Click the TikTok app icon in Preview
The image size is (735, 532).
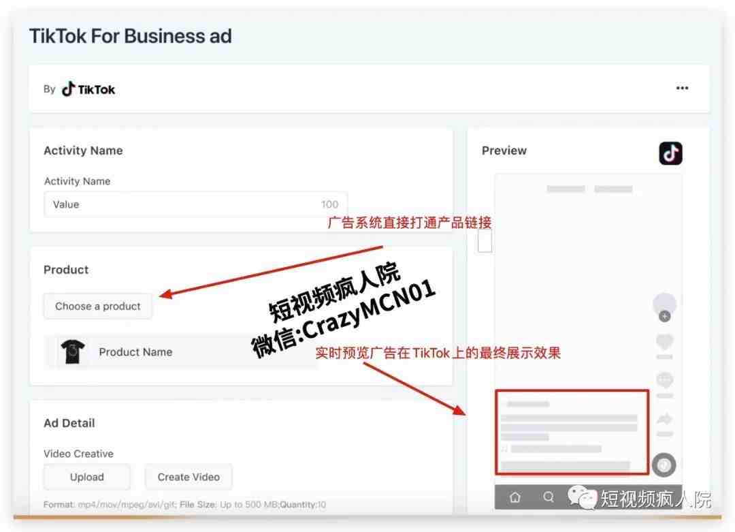[x=670, y=153]
